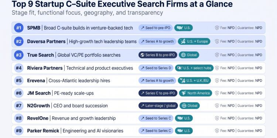This screenshot has width=277, height=138.
Task: Select the U.S. + select hubs tag
Action: (194, 68)
